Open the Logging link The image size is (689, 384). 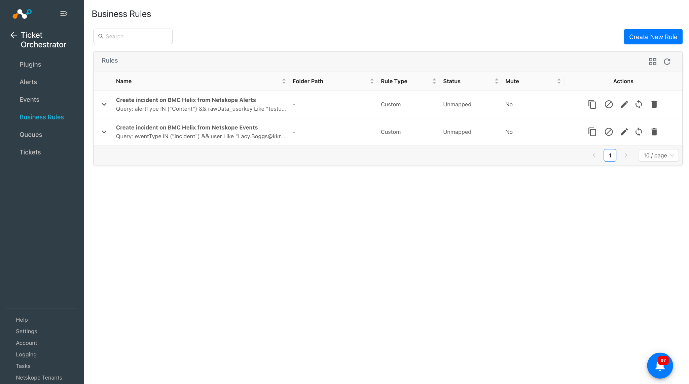pos(26,354)
